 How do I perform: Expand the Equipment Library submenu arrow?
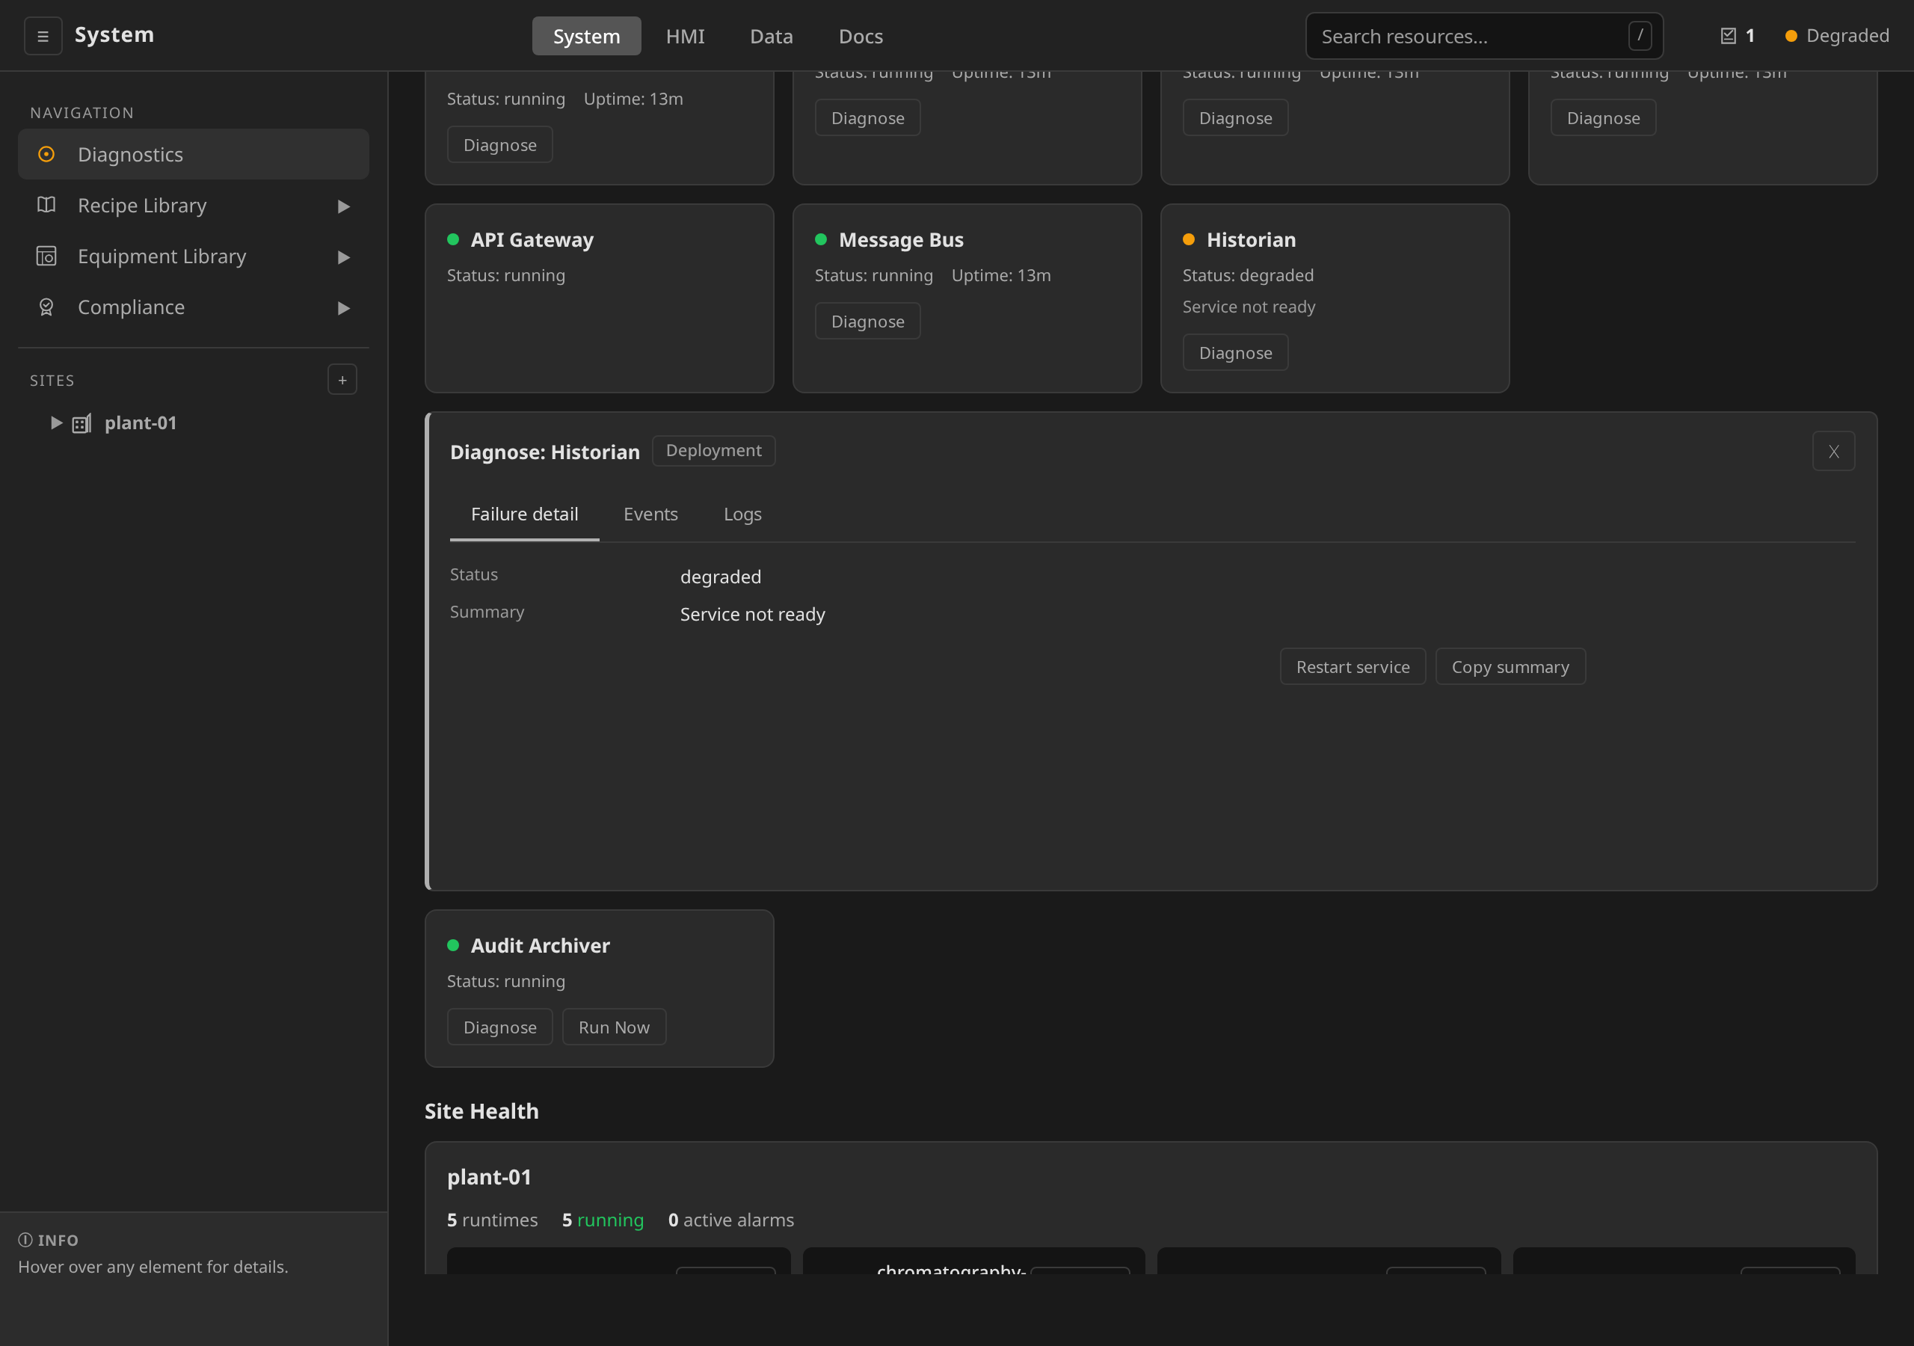[343, 256]
